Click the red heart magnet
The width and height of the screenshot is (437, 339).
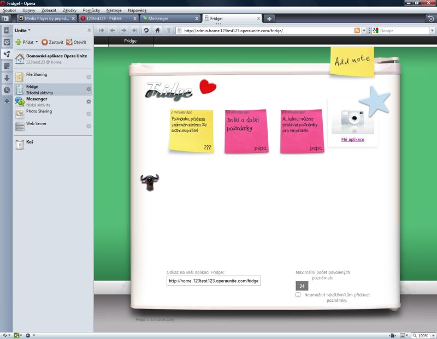pyautogui.click(x=208, y=87)
